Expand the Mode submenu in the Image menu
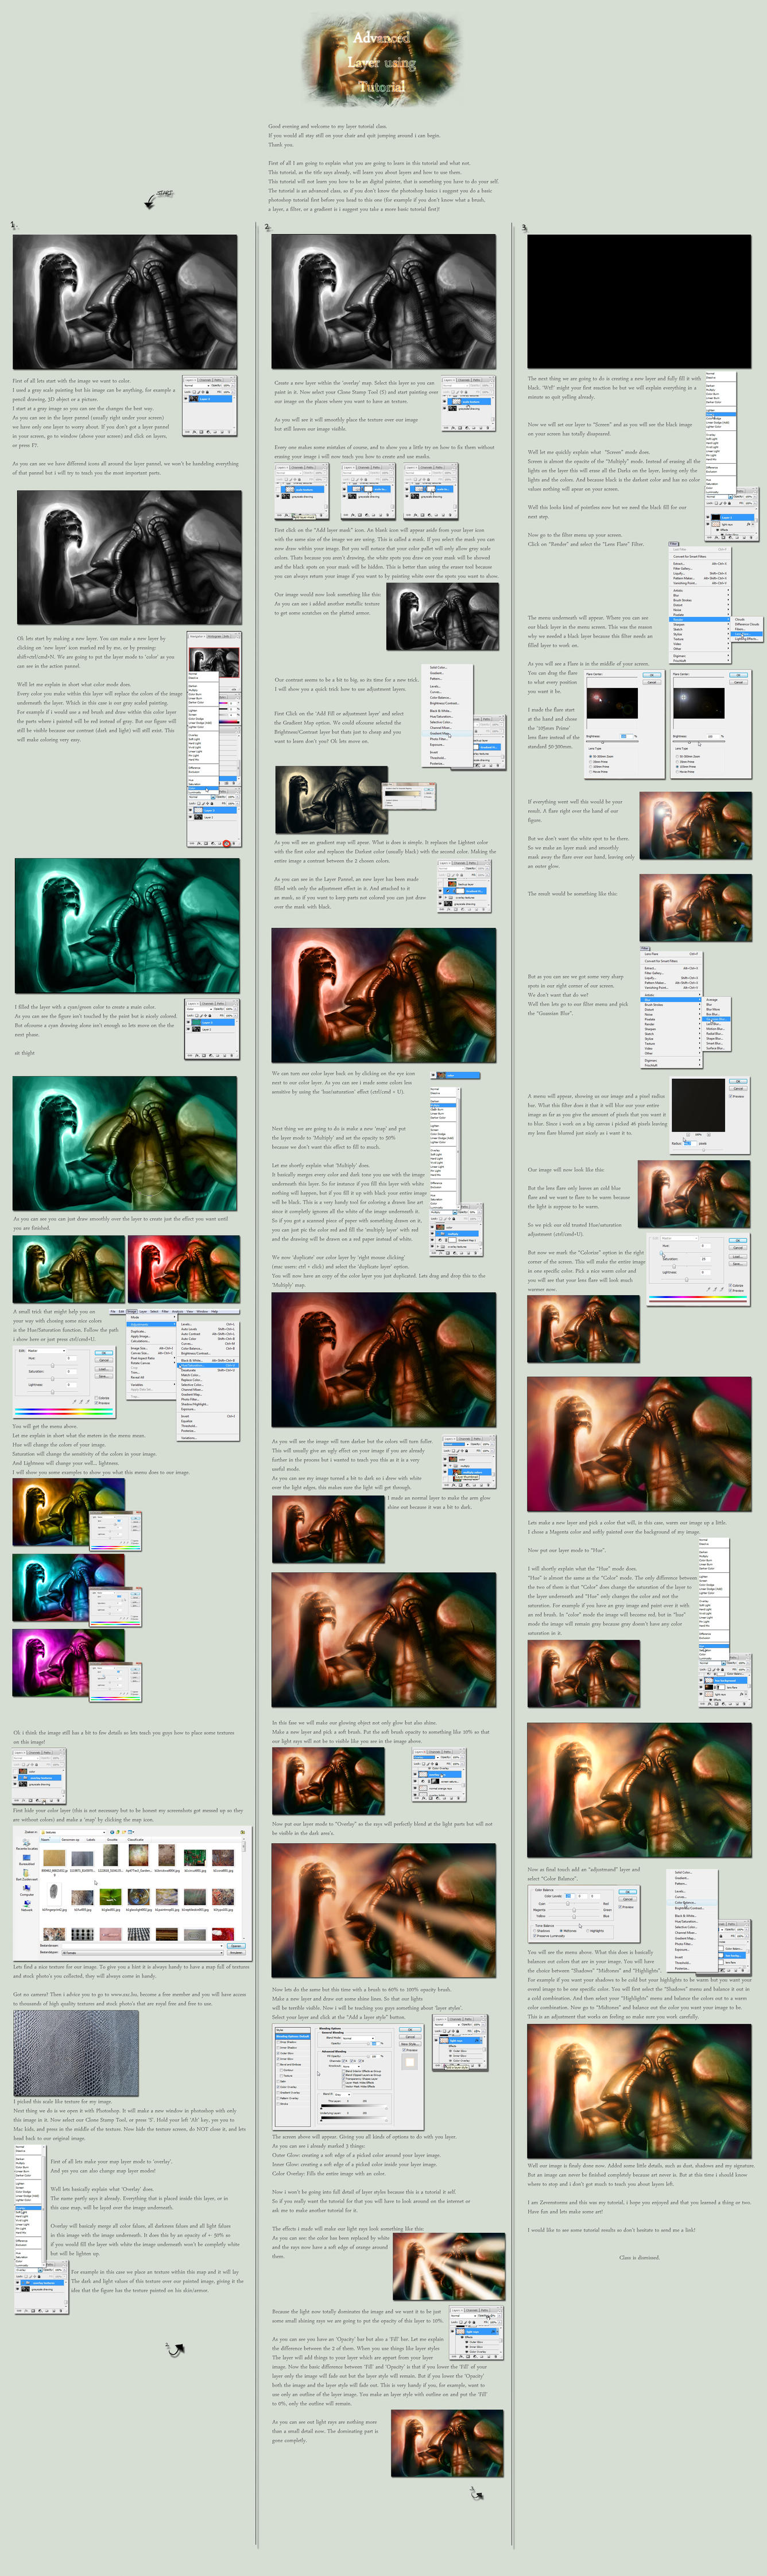 152,1317
